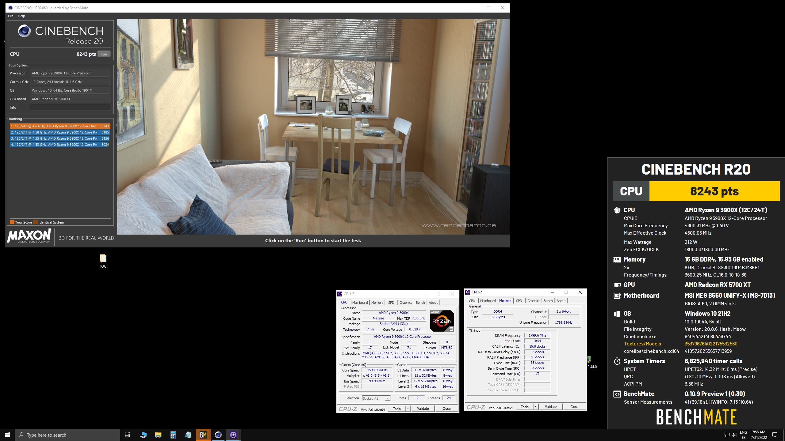
Task: Click Validate in the CPU-Z Memory window
Action: 551,407
